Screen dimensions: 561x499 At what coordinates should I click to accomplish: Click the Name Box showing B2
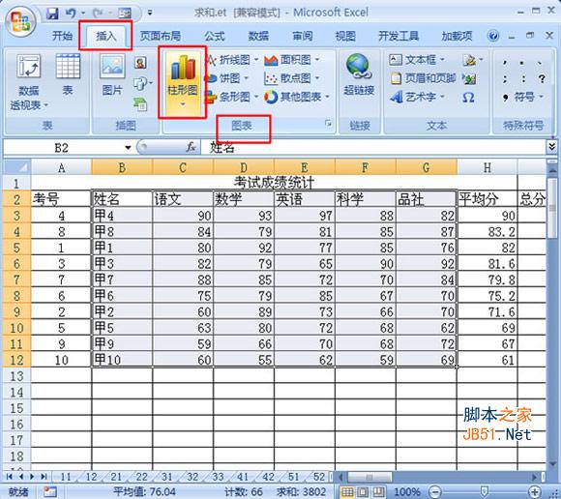point(62,147)
